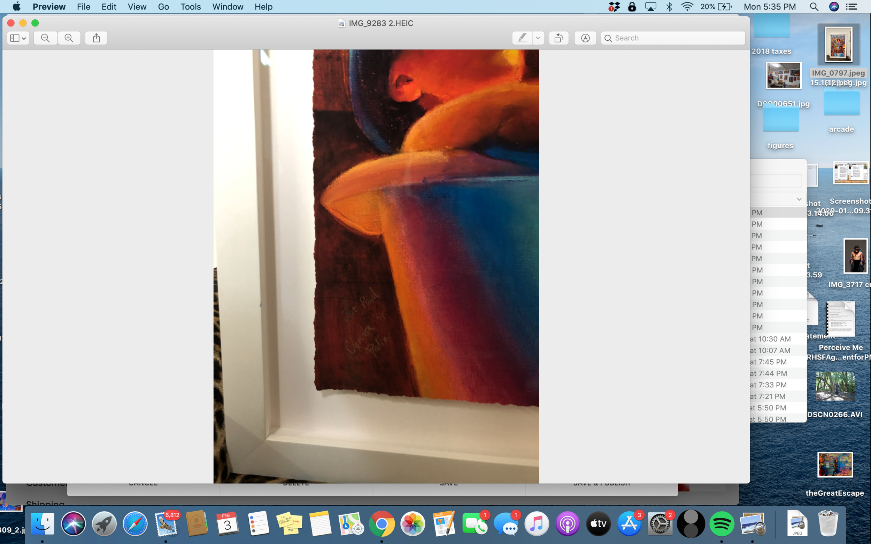Screen dimensions: 871x544
Task: Open Google Chrome from the Dock
Action: coord(381,523)
